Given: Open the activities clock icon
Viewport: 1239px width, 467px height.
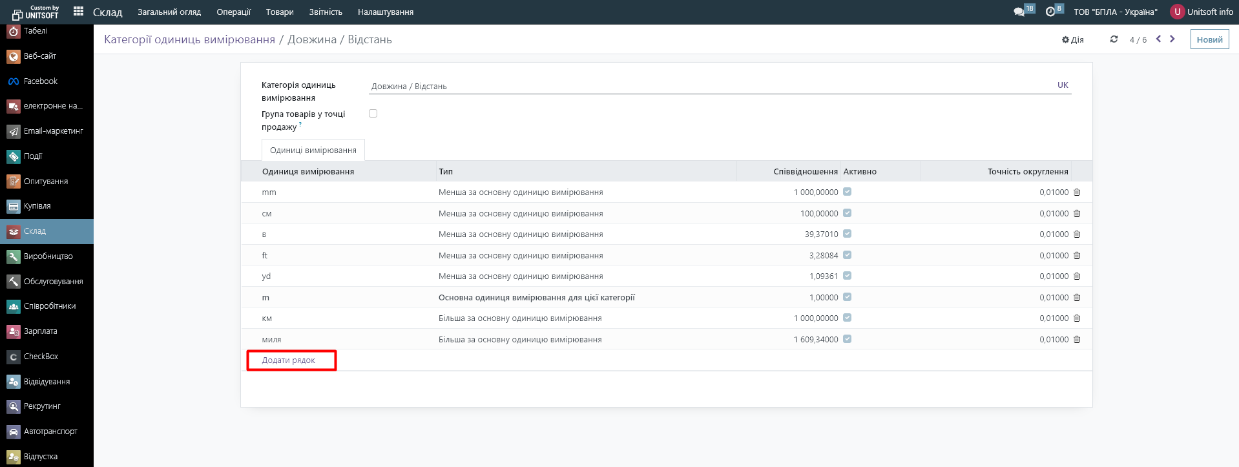Looking at the screenshot, I should (1050, 12).
